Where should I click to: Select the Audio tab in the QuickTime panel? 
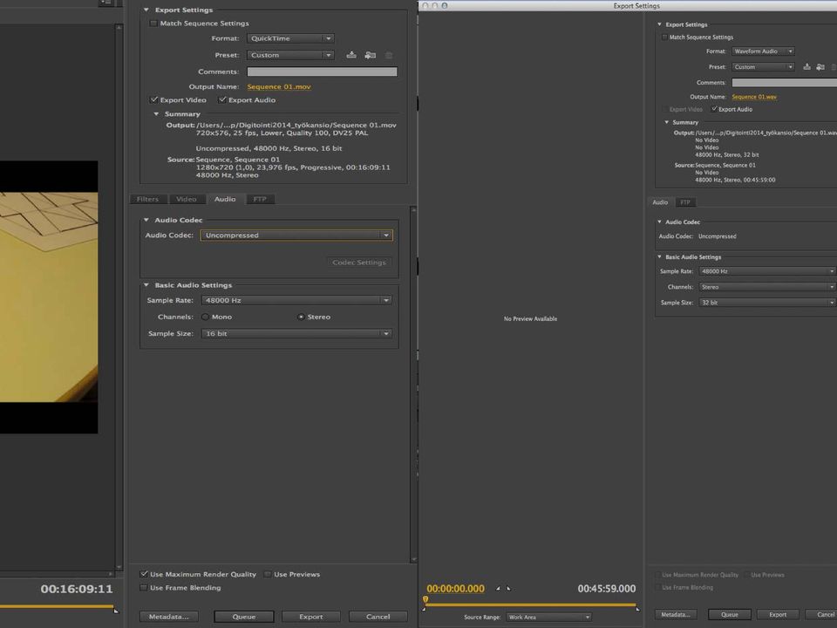tap(225, 199)
